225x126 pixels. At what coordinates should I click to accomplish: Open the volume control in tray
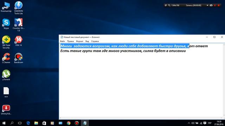click(193, 123)
